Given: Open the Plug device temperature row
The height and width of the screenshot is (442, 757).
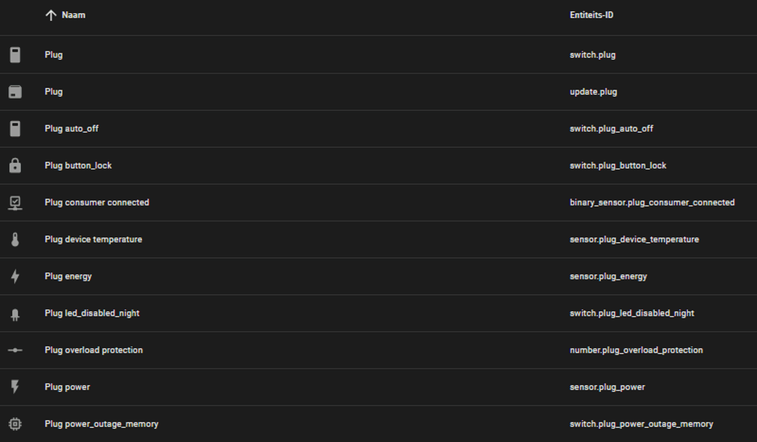Looking at the screenshot, I should click(x=378, y=239).
